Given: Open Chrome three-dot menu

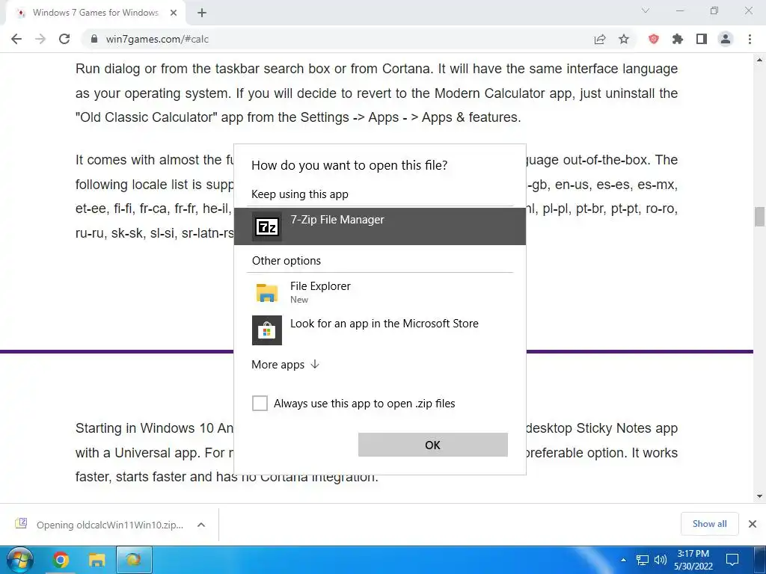Looking at the screenshot, I should click(x=750, y=39).
